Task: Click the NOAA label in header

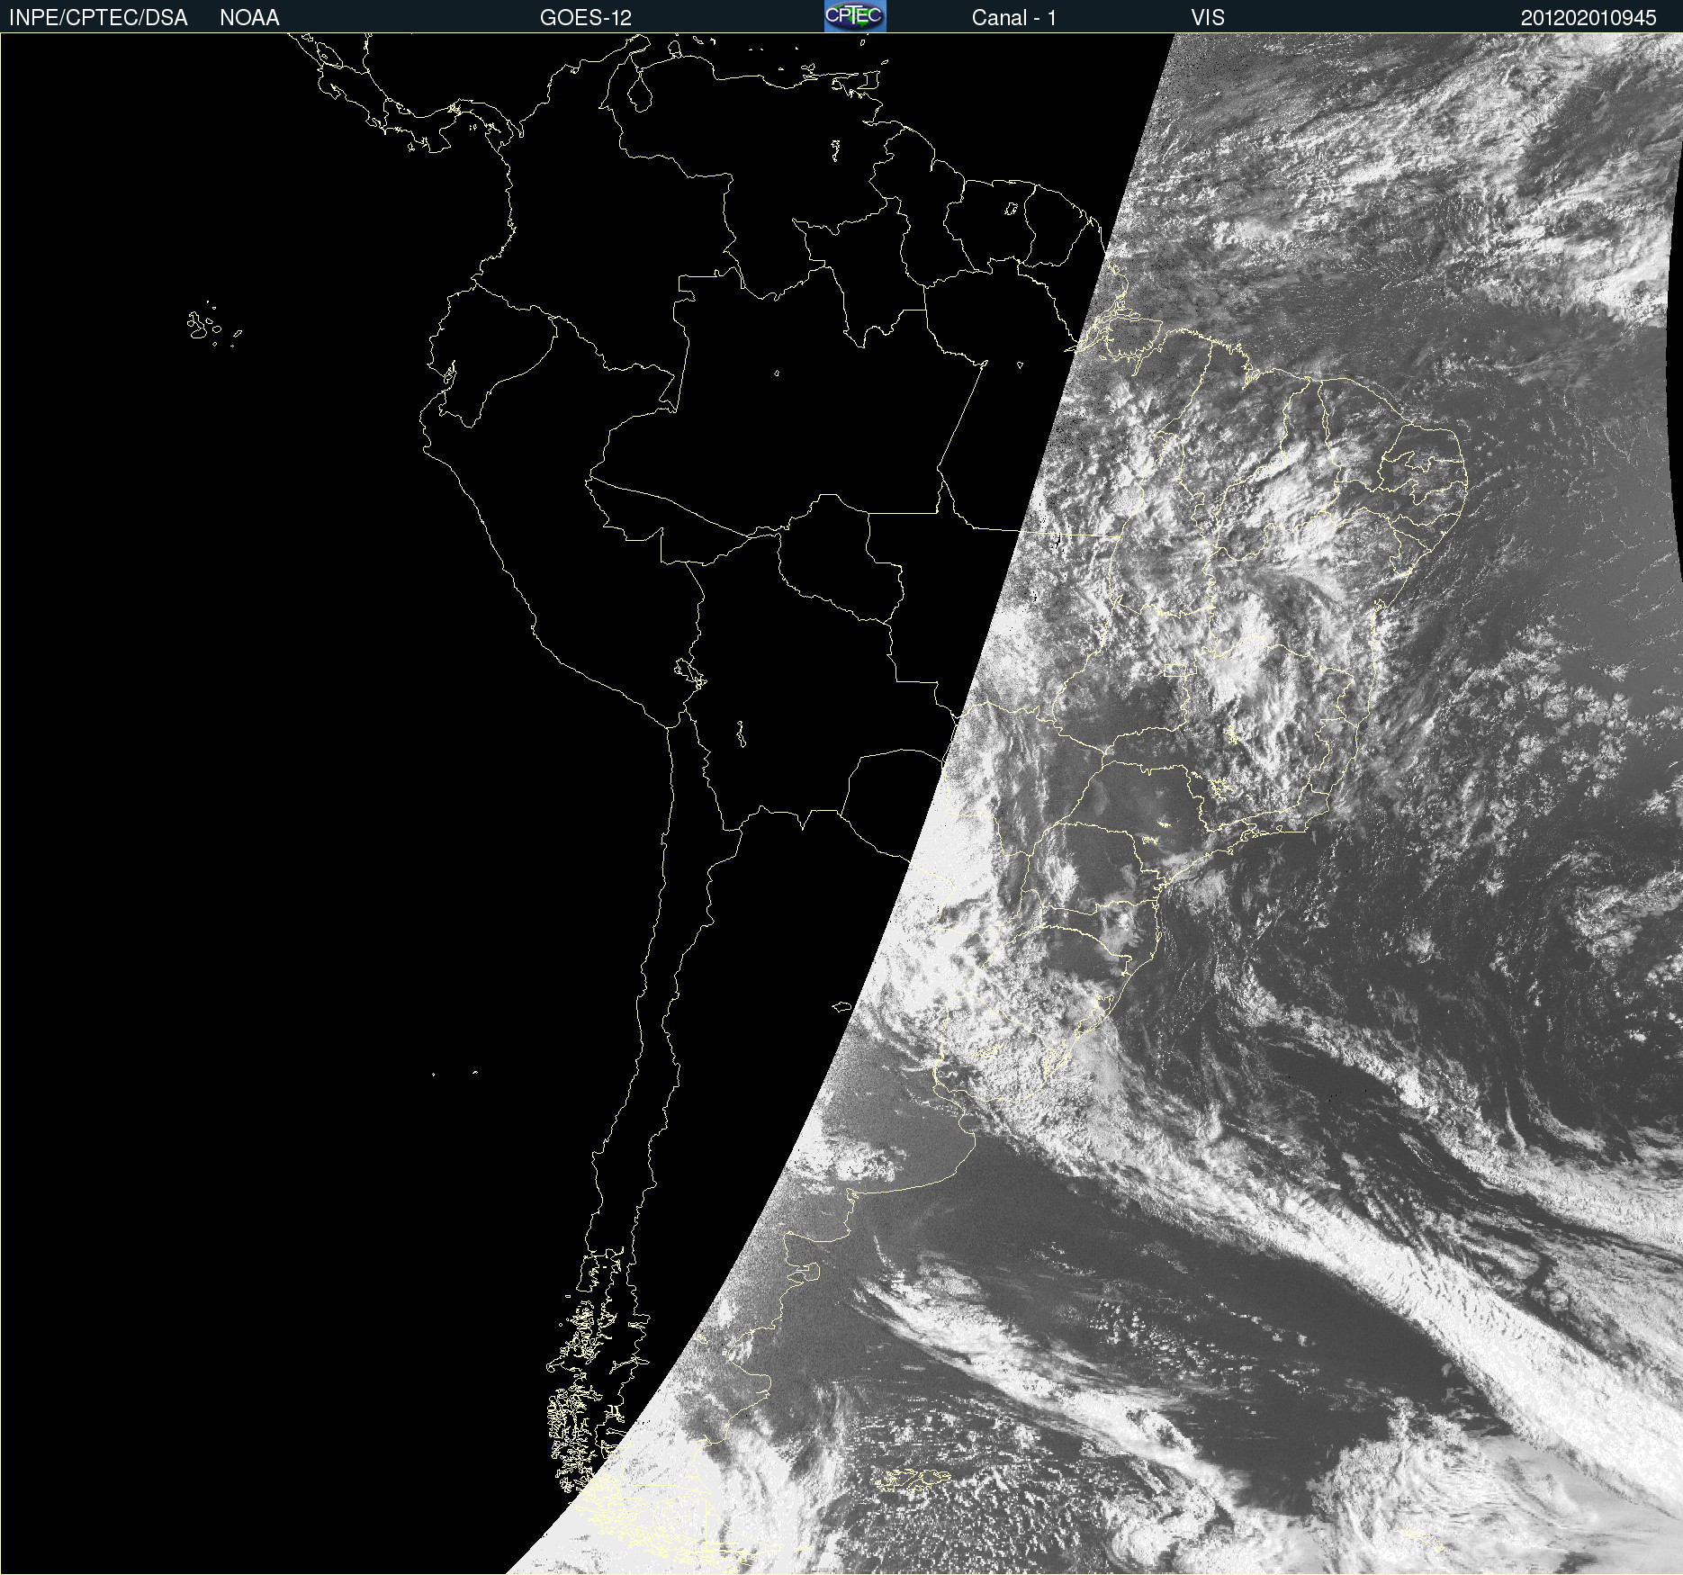Action: point(249,18)
